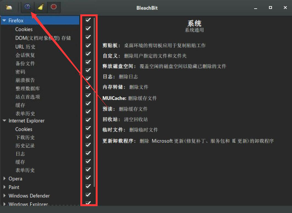The image size is (292, 213).
Task: Uncheck the 会话恢复 checkbox
Action: pyautogui.click(x=88, y=54)
